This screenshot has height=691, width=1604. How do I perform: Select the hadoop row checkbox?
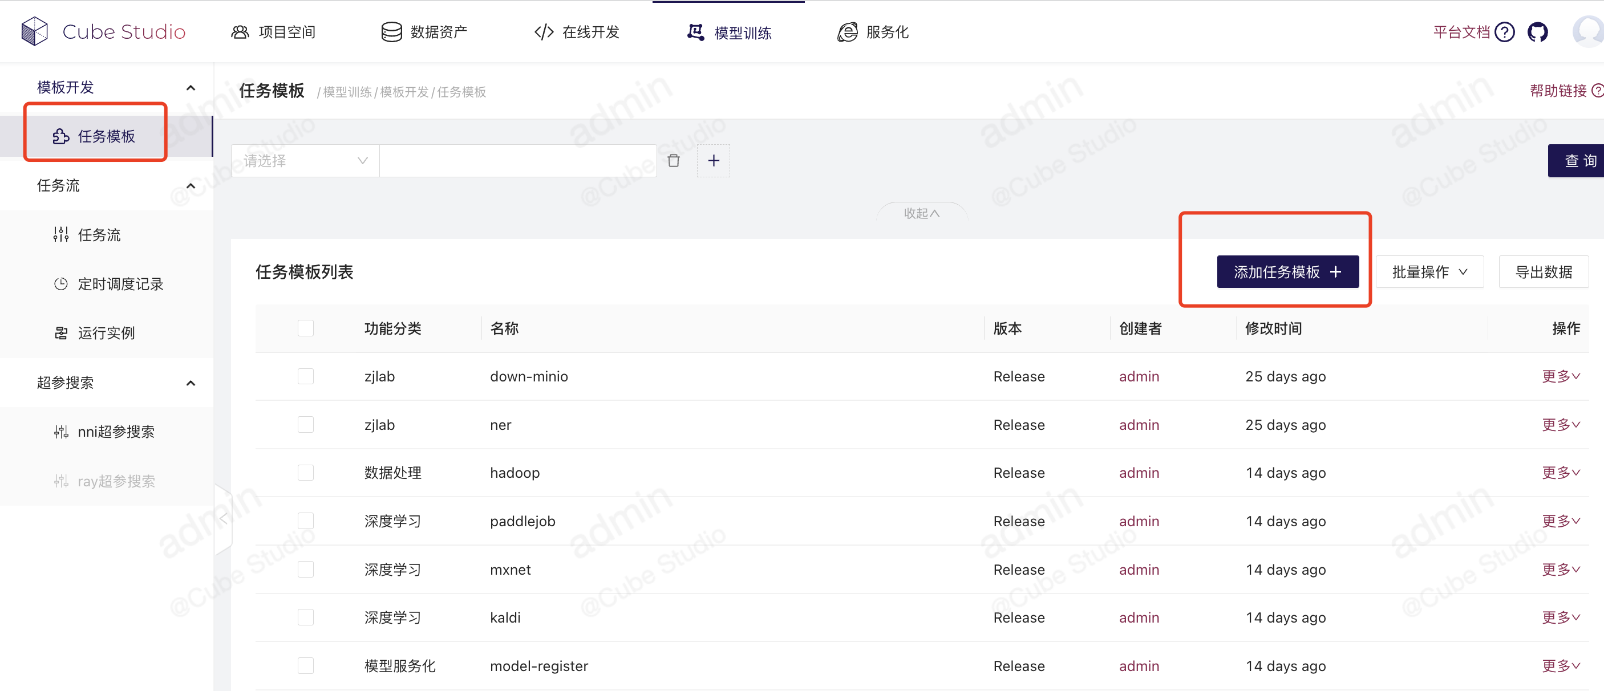305,473
